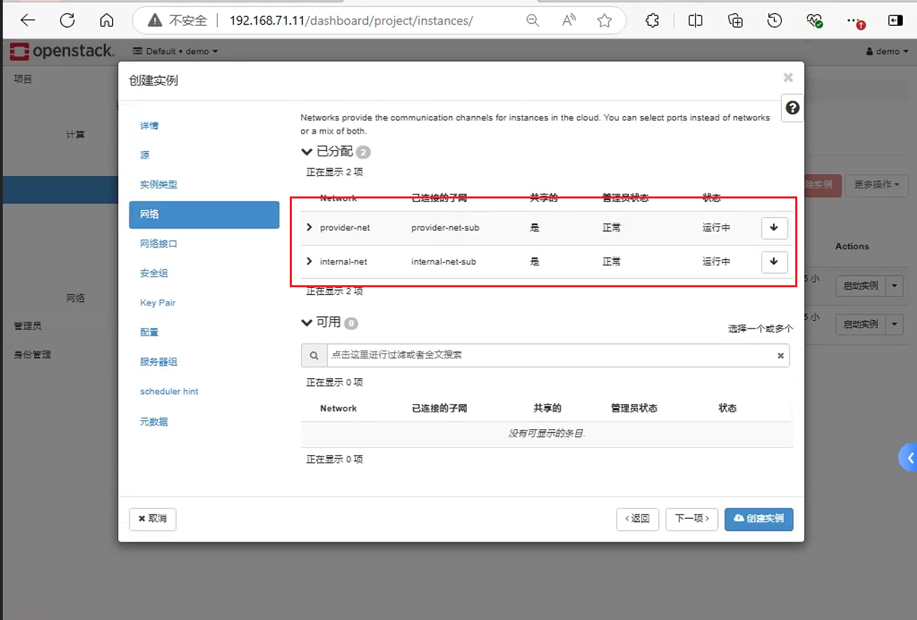The image size is (917, 620).
Task: Click the 下一项 button
Action: pyautogui.click(x=692, y=519)
